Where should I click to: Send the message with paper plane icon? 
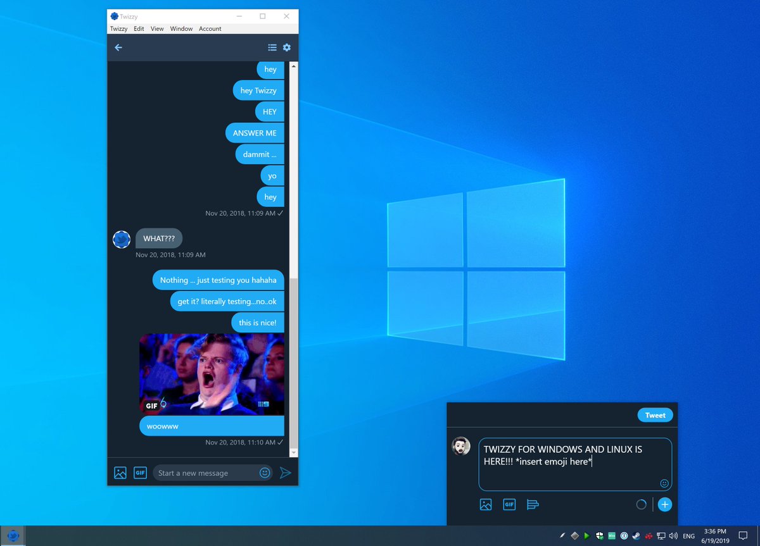286,473
